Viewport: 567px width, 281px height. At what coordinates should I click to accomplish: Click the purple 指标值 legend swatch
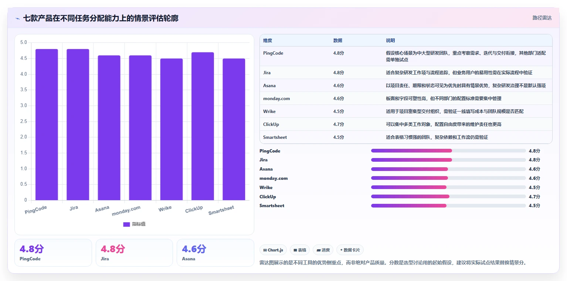pyautogui.click(x=126, y=224)
